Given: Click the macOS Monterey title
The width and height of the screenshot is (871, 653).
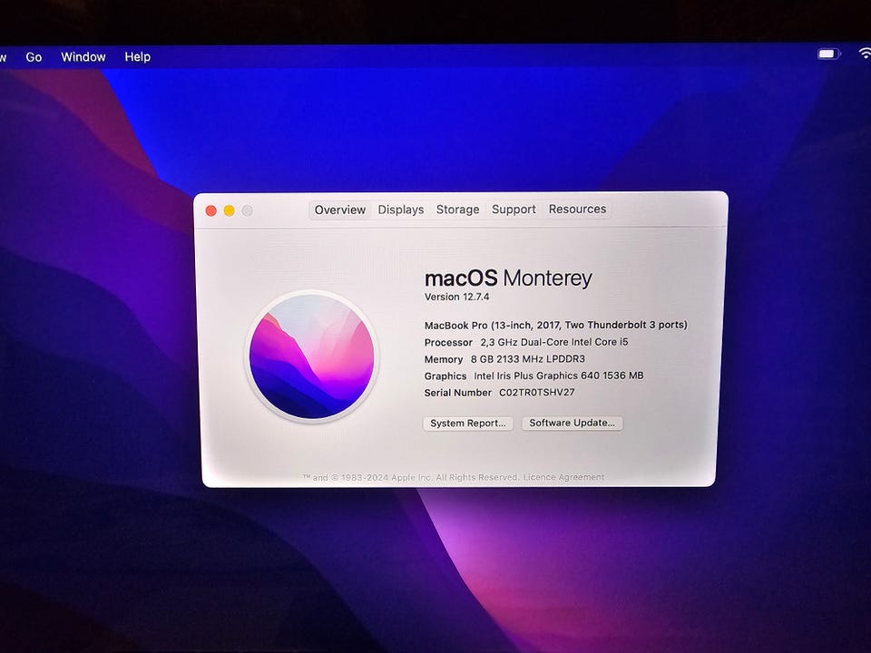Looking at the screenshot, I should pos(508,278).
